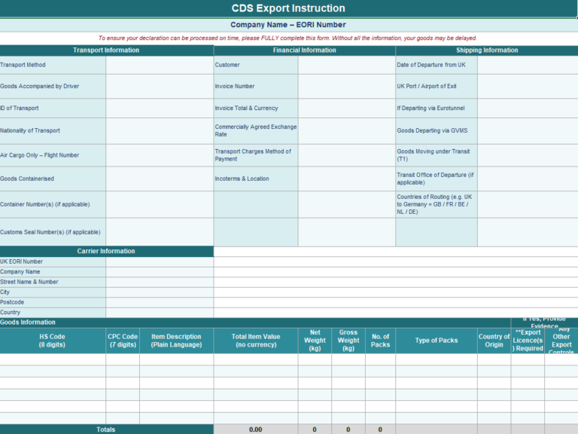
Task: Select the Commercially Agreed Exchange Rate value cell
Action: click(x=346, y=131)
